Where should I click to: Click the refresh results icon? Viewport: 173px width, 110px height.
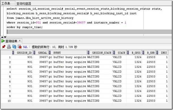tap(14, 47)
